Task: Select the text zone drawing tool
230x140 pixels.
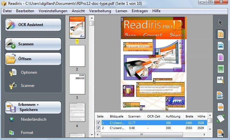Action: tap(221, 34)
